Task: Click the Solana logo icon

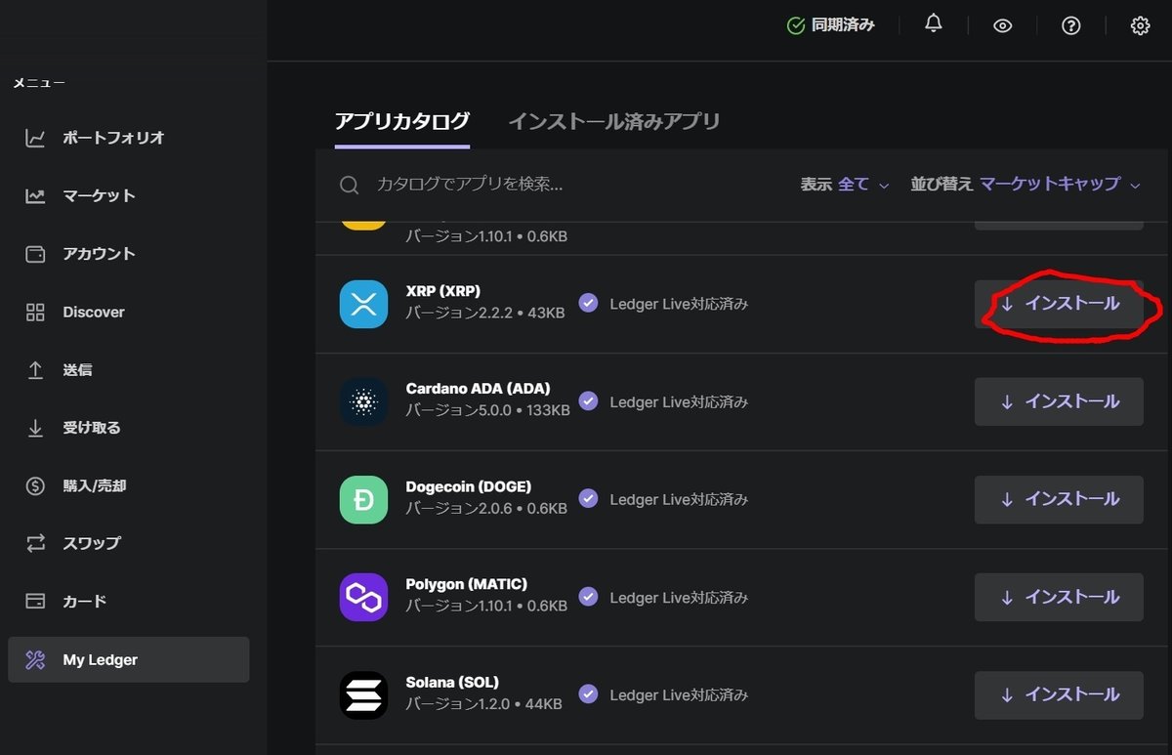Action: coord(363,694)
